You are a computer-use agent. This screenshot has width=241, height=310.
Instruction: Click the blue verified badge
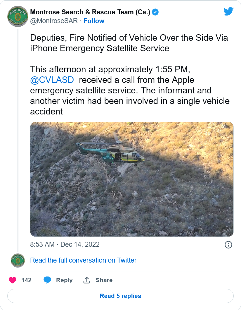[155, 12]
